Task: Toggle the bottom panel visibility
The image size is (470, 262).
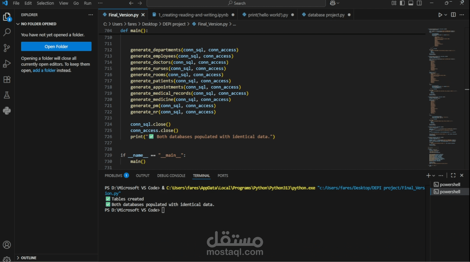Action: [x=411, y=3]
